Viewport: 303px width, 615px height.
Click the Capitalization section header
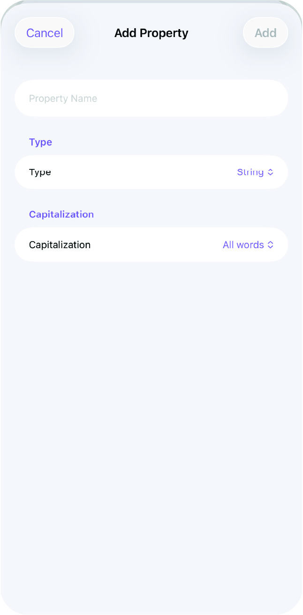[x=61, y=214]
